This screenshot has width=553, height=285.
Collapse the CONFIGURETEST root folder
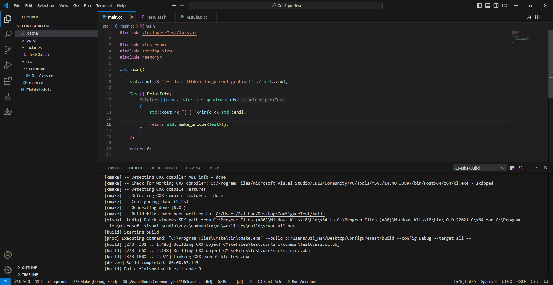pos(57,26)
